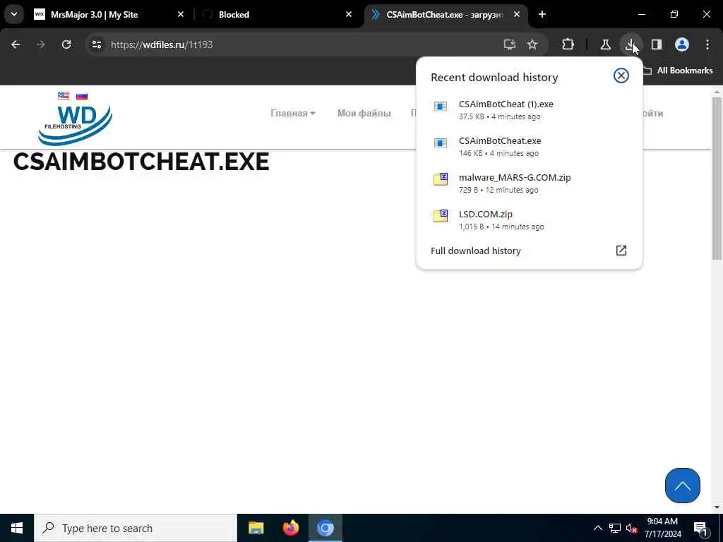Click the CSAimBotCheat (1).exe file icon
723x542 pixels.
441,106
